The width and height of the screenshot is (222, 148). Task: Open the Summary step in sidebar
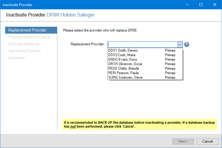[x=17, y=58]
